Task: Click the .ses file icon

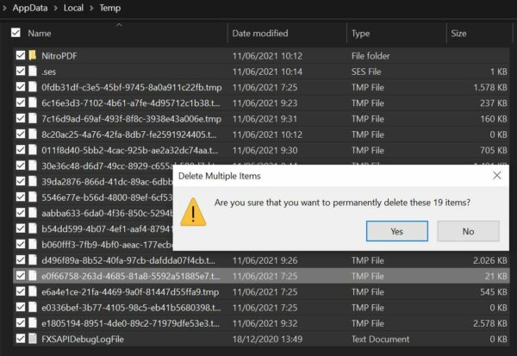Action: [x=34, y=72]
